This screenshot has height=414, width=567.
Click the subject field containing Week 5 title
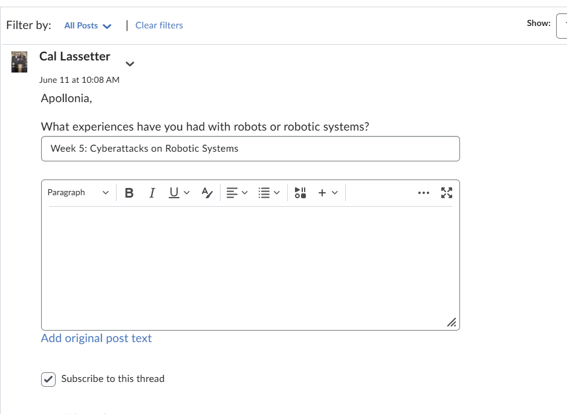tap(250, 149)
